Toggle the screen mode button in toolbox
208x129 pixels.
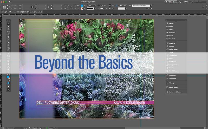point(8,89)
